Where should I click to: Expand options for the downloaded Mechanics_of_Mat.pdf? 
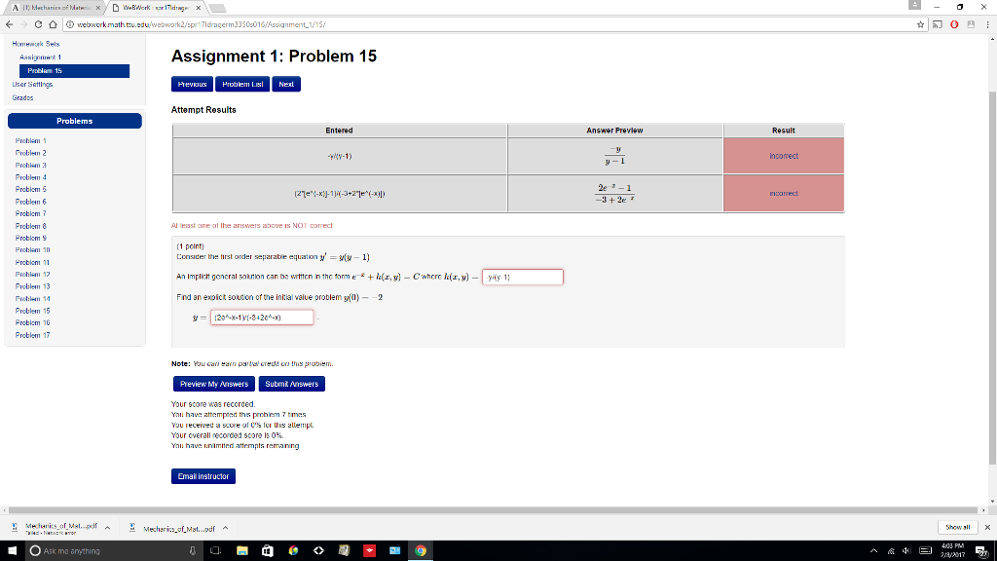click(x=107, y=527)
